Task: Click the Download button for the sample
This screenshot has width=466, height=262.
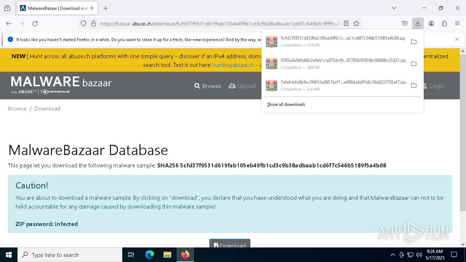Action: pyautogui.click(x=230, y=243)
